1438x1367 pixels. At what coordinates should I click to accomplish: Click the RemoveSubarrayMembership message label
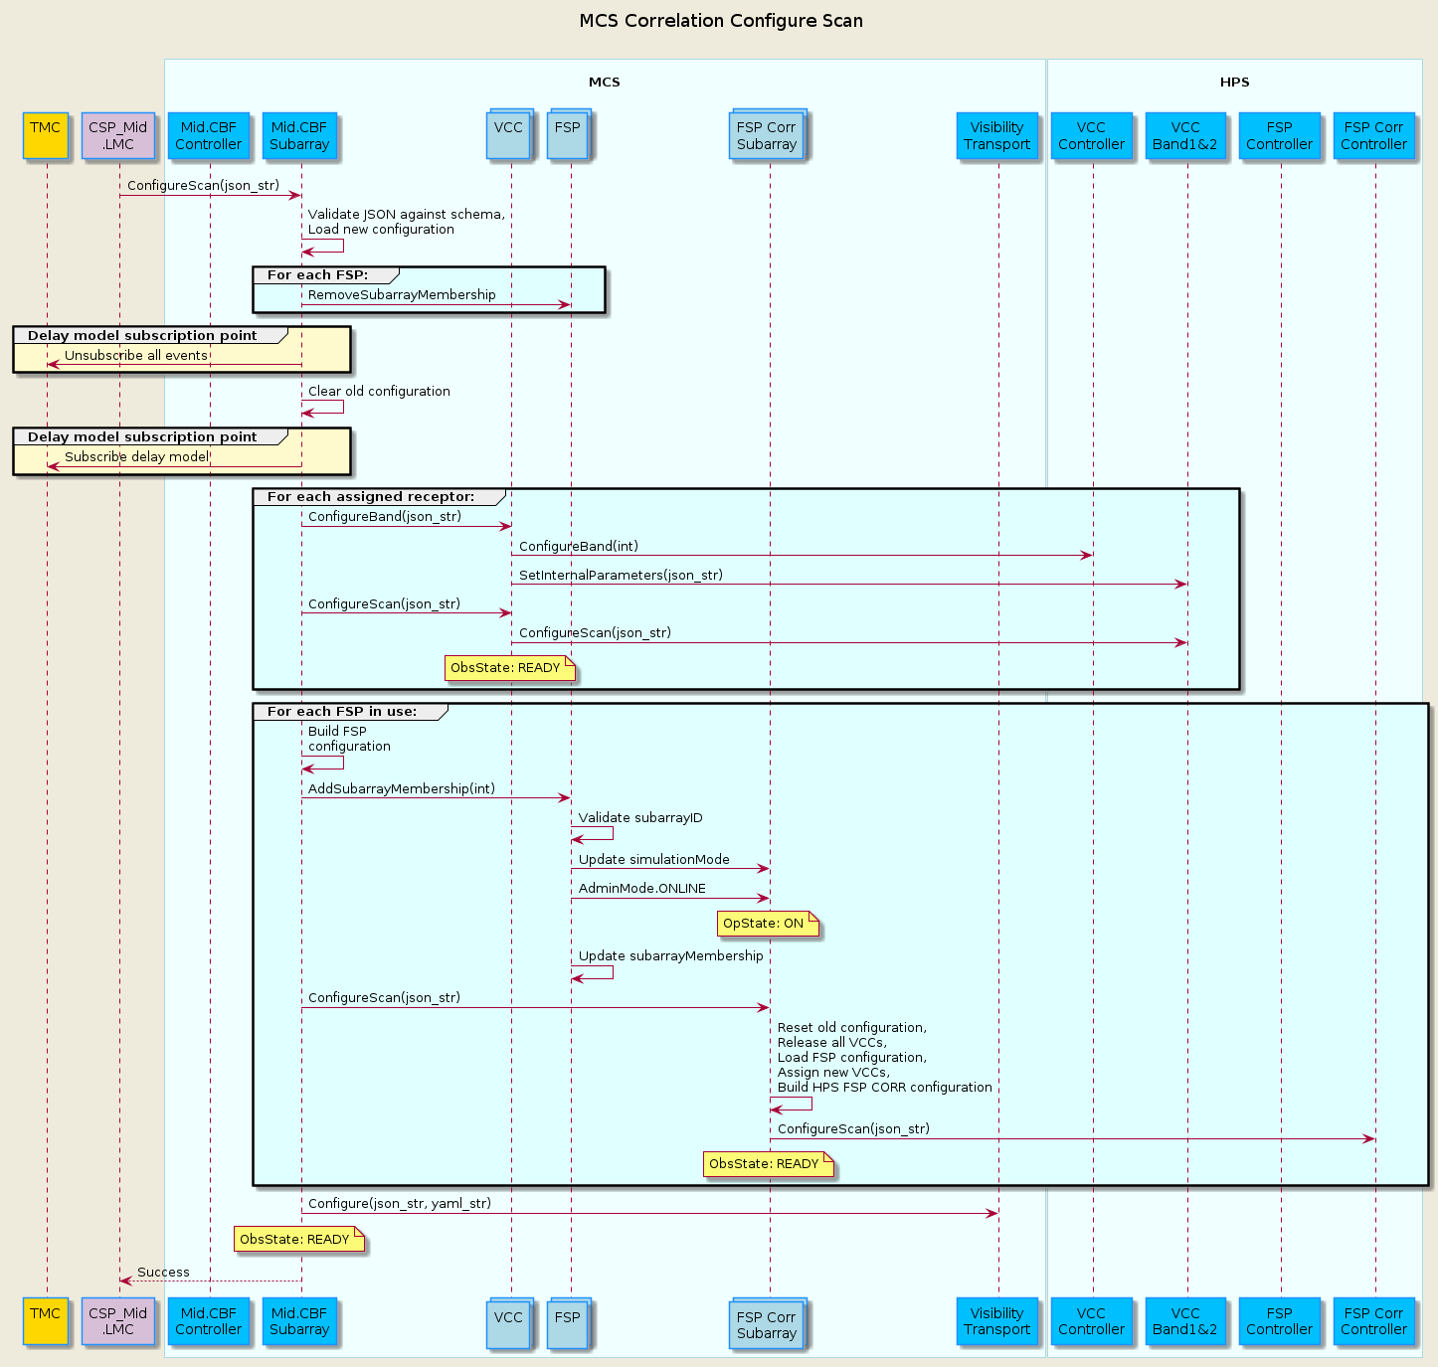pos(402,295)
